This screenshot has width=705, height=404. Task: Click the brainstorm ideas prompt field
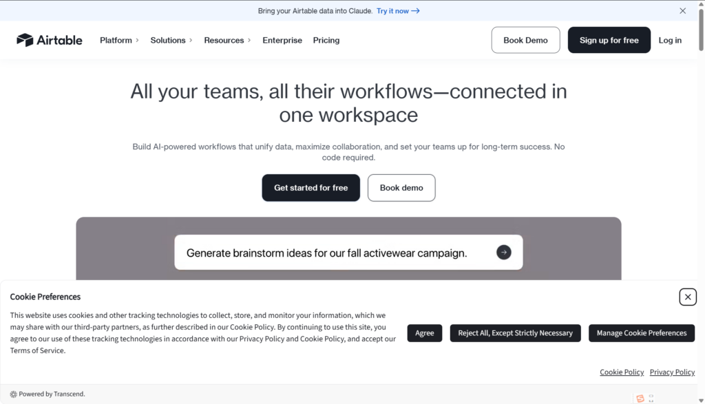point(348,253)
